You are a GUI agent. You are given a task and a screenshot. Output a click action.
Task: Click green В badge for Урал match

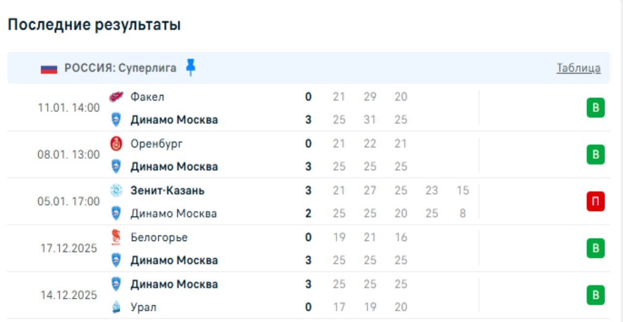point(595,295)
